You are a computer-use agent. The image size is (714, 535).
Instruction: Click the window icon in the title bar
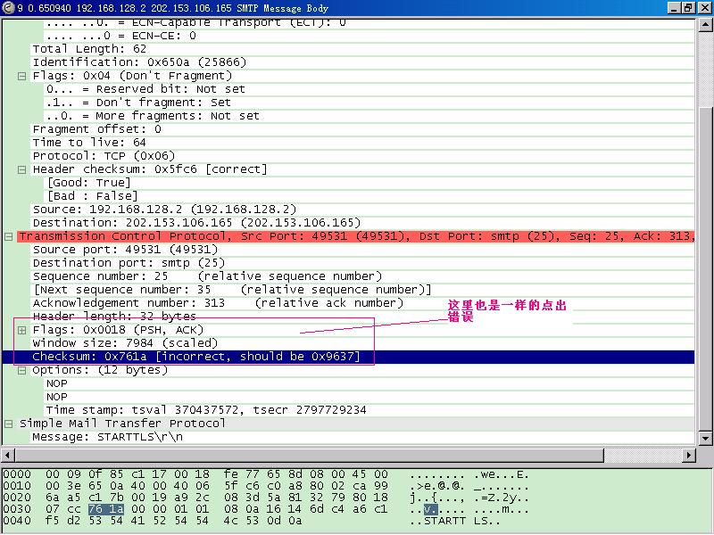(x=8, y=8)
